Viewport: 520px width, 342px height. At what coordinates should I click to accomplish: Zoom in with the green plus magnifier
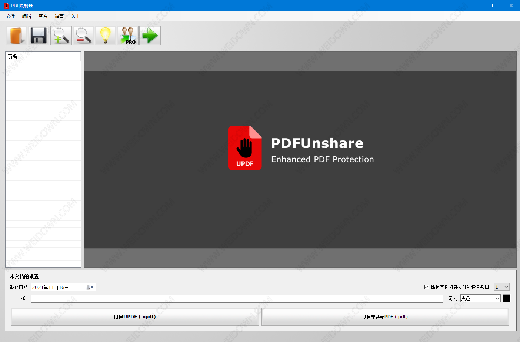tap(61, 36)
